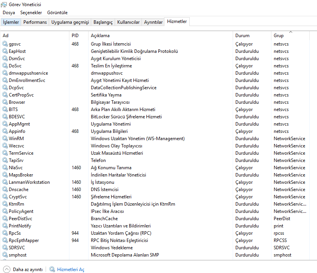Click the icon beside dmwappushservice
This screenshot has width=317, height=273.
point(5,73)
